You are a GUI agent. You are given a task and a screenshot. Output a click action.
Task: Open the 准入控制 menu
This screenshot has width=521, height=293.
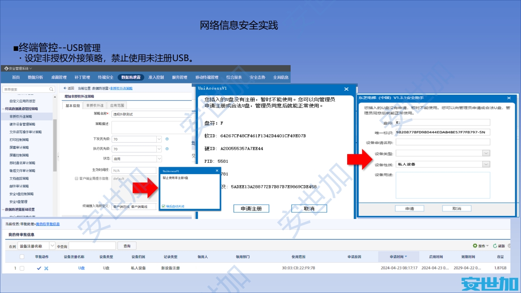click(156, 77)
